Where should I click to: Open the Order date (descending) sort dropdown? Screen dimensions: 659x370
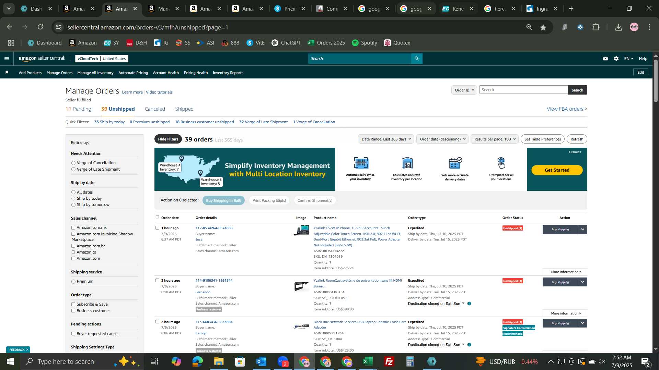(442, 139)
